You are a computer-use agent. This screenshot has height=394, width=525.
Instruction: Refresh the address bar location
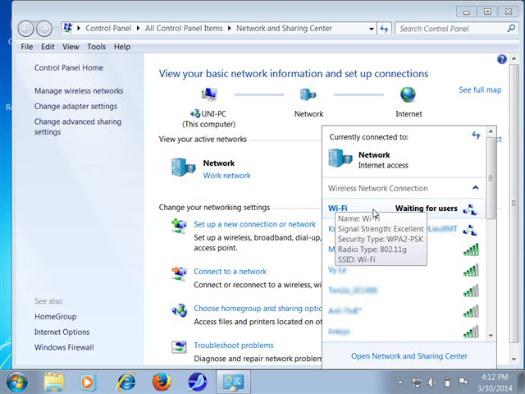tap(384, 29)
